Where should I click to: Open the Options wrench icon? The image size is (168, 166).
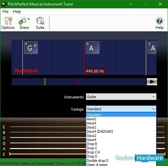click(x=8, y=21)
